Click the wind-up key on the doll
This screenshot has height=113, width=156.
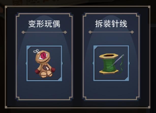click(x=36, y=51)
